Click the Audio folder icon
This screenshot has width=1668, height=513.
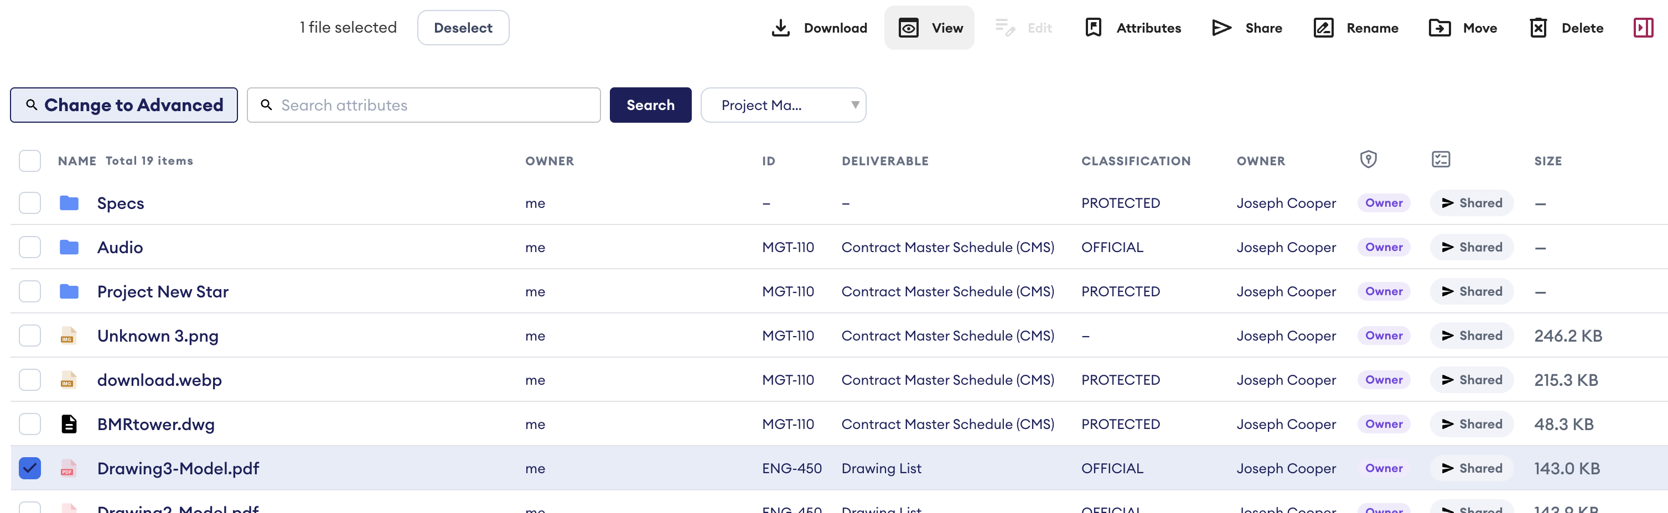pyautogui.click(x=69, y=247)
